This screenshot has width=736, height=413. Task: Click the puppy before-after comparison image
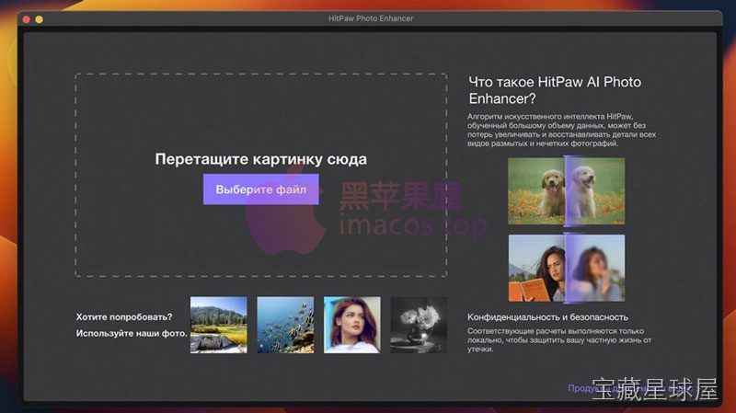coord(566,191)
